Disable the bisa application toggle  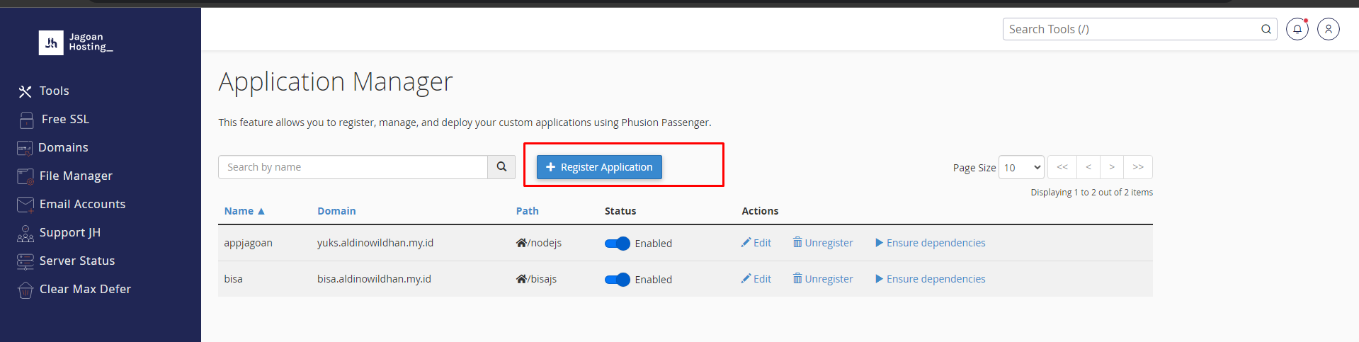pyautogui.click(x=617, y=280)
